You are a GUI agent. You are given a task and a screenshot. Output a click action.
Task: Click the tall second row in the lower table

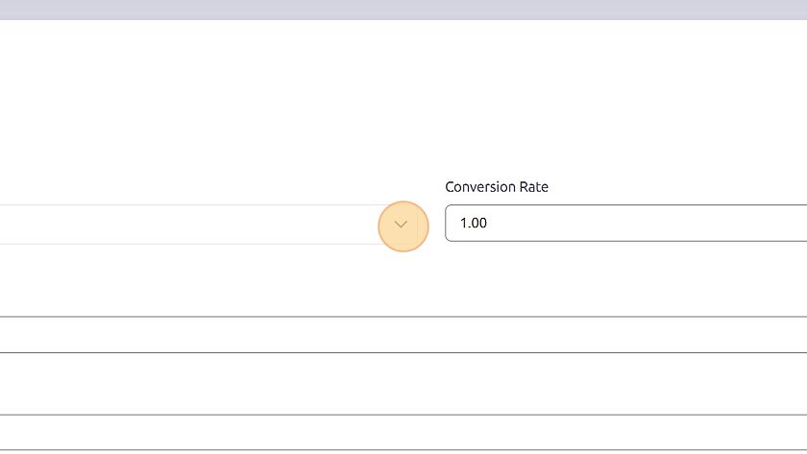coord(403,384)
